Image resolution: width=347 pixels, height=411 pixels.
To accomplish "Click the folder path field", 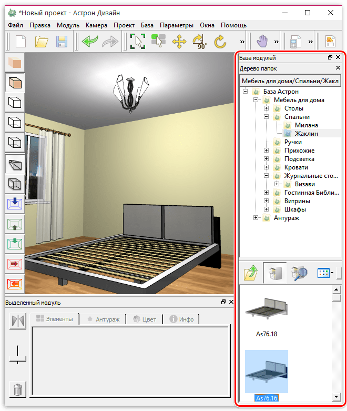I will [290, 81].
